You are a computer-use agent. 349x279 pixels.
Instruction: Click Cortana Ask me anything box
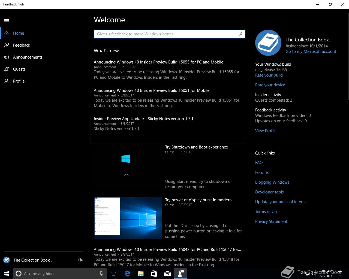[x=60, y=274]
